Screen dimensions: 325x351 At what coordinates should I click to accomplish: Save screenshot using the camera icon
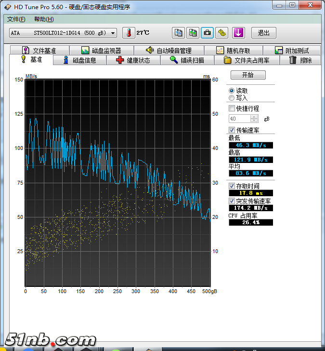(207, 33)
